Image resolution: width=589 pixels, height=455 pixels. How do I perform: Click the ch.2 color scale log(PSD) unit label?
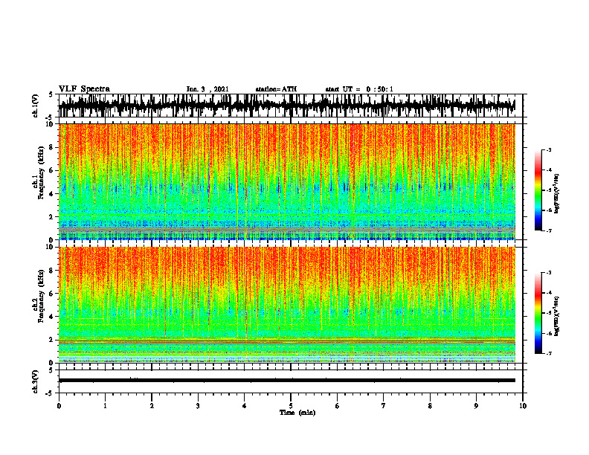pyautogui.click(x=557, y=317)
